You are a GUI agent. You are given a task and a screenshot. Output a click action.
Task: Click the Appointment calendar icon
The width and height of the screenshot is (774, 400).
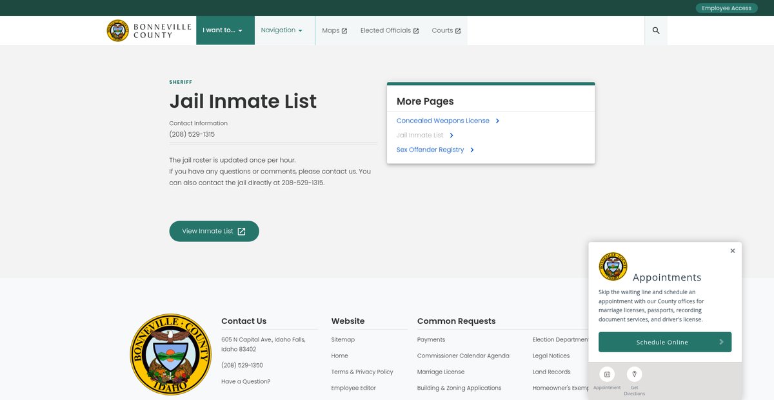tap(607, 374)
